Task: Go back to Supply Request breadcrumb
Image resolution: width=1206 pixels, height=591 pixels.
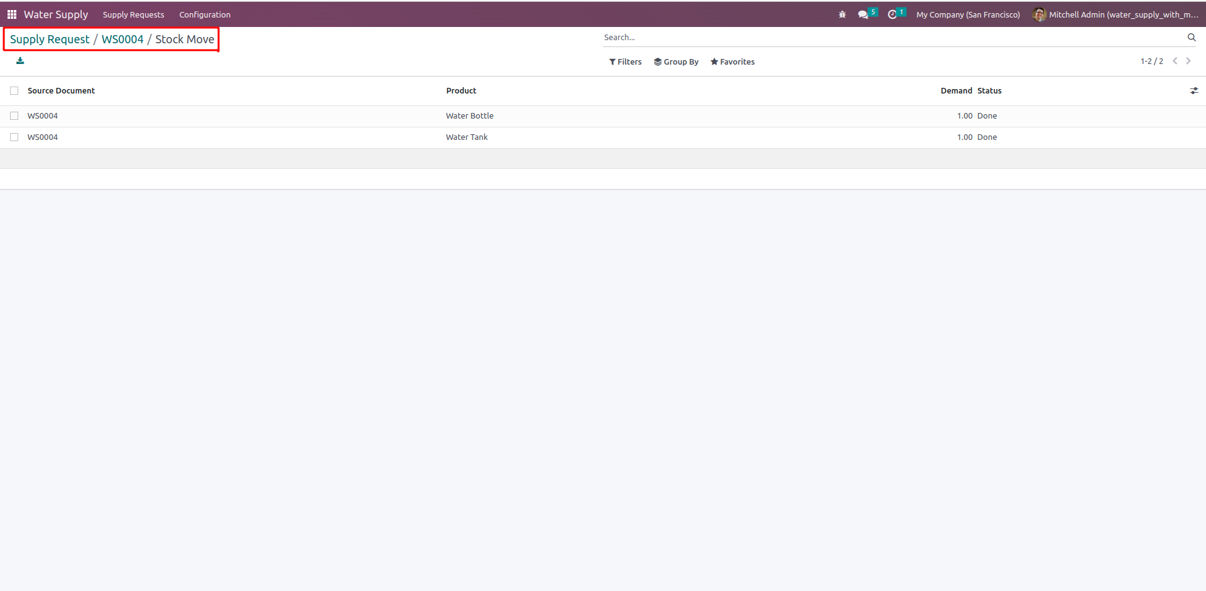Action: coord(50,39)
